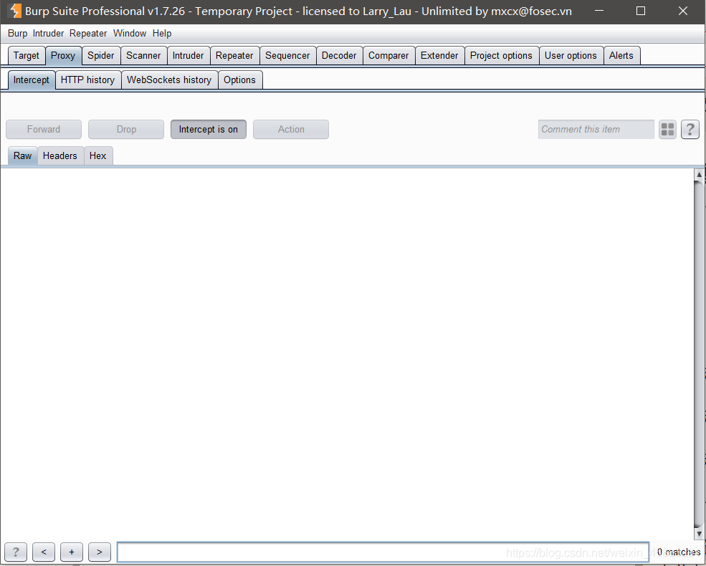Open the Intruder menu in menu bar
This screenshot has width=706, height=566.
(x=48, y=33)
